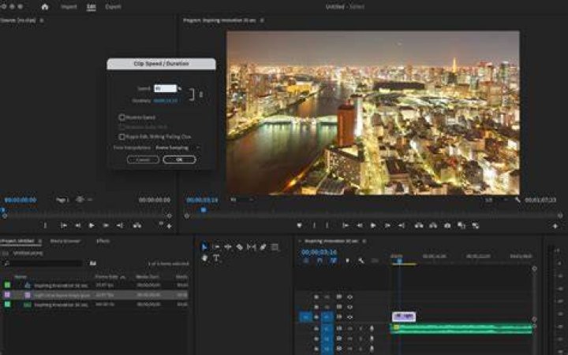Click the timeline timecode display

point(319,252)
